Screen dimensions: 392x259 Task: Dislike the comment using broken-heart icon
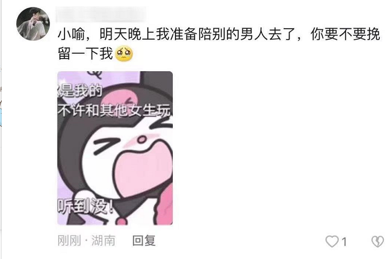[377, 241]
